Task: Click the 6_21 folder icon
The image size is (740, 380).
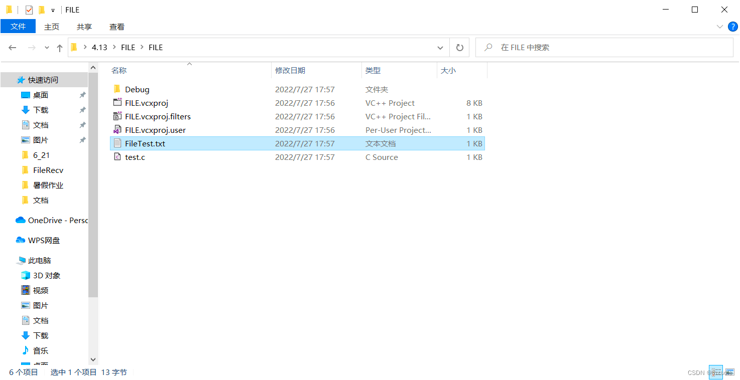Action: tap(26, 155)
